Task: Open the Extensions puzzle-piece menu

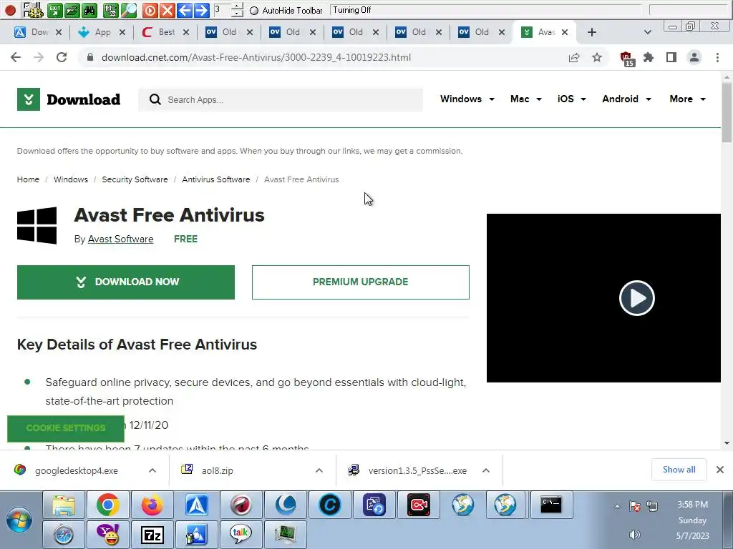Action: pos(649,57)
